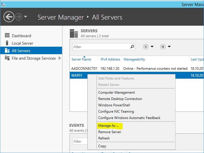This screenshot has width=204, height=153.
Task: Select Local Server in the sidebar
Action: [22, 43]
